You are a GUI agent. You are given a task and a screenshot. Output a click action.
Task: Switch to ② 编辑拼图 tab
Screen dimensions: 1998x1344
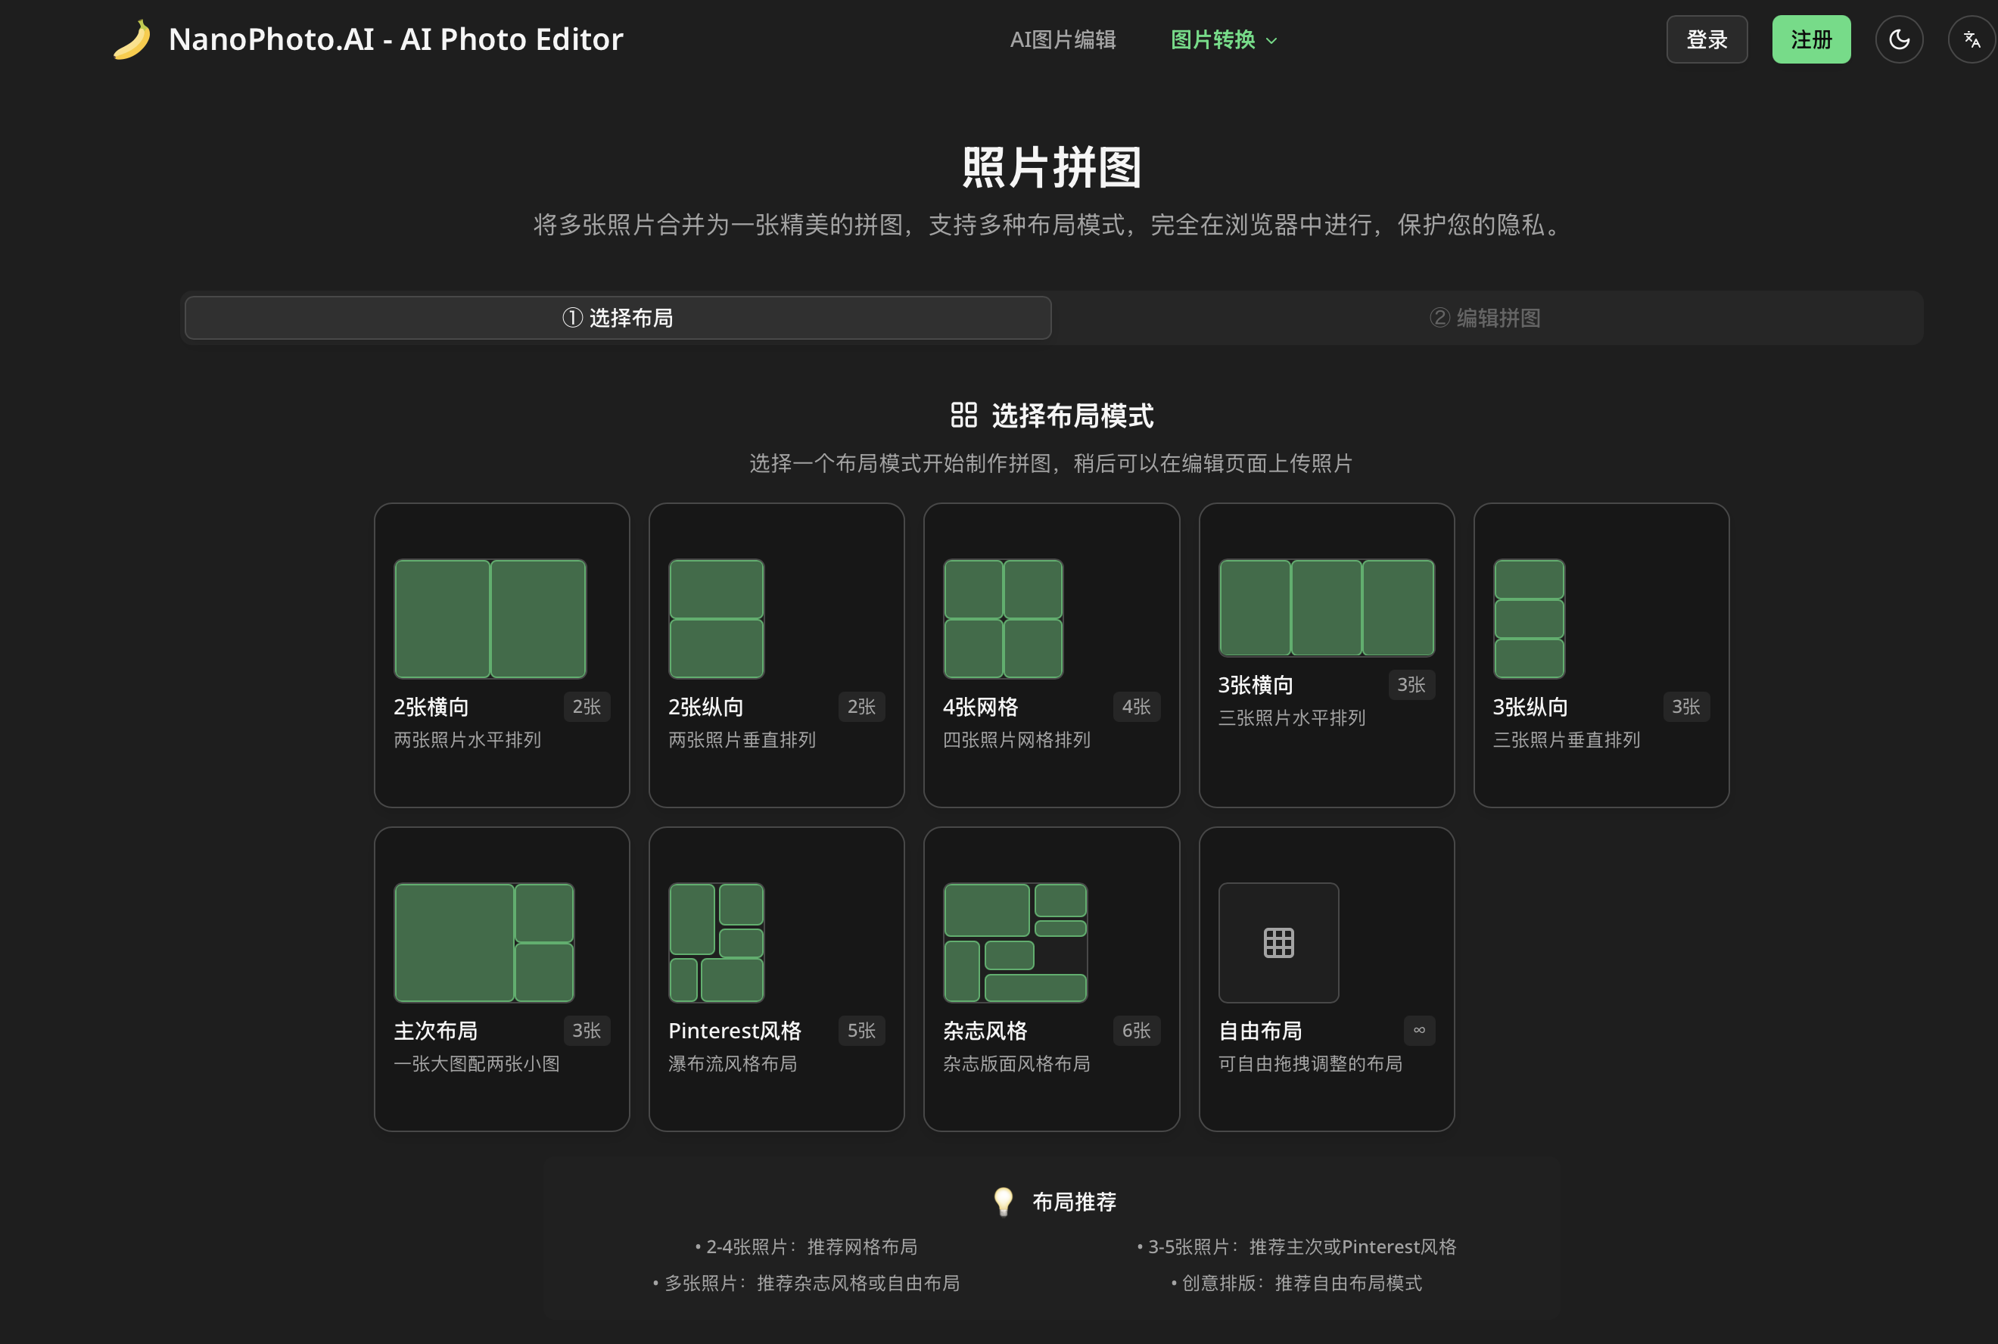(x=1486, y=318)
